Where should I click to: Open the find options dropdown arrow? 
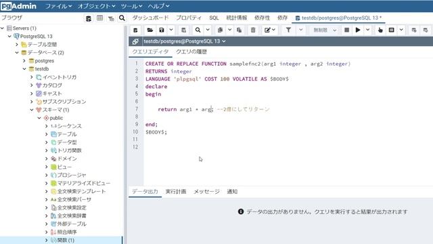208,30
